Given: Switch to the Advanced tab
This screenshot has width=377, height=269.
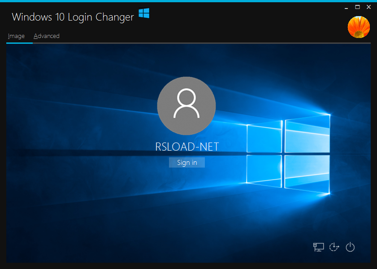Looking at the screenshot, I should [x=46, y=36].
